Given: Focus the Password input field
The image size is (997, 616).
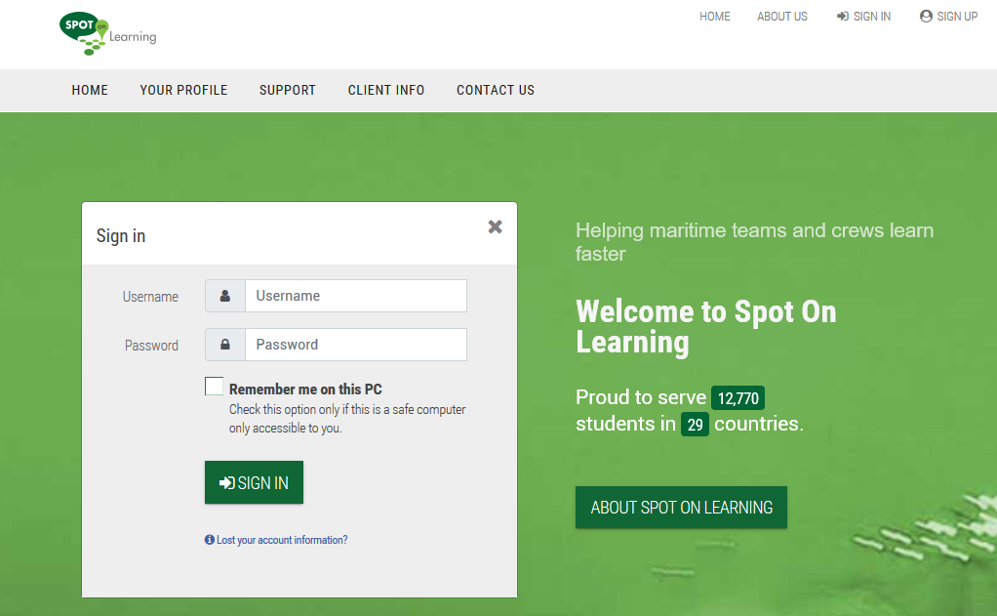Looking at the screenshot, I should (x=355, y=345).
